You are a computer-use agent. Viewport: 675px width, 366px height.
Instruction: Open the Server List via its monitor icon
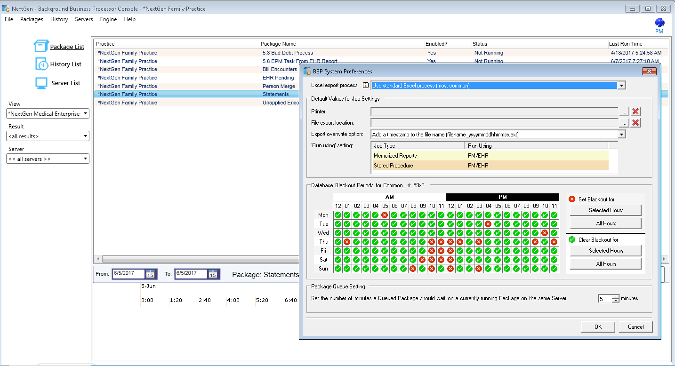[x=41, y=83]
